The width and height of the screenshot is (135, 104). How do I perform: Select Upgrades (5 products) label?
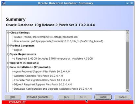pyautogui.click(x=24, y=63)
